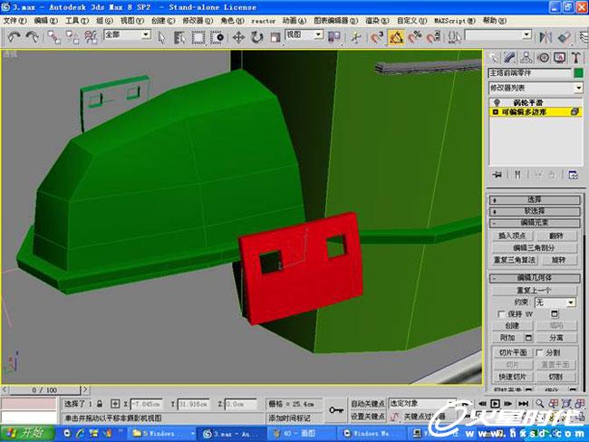Switch to the Display command panel tab
The width and height of the screenshot is (589, 442).
click(559, 57)
